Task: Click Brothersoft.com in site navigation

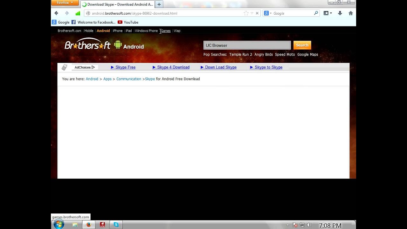Action: 69,31
